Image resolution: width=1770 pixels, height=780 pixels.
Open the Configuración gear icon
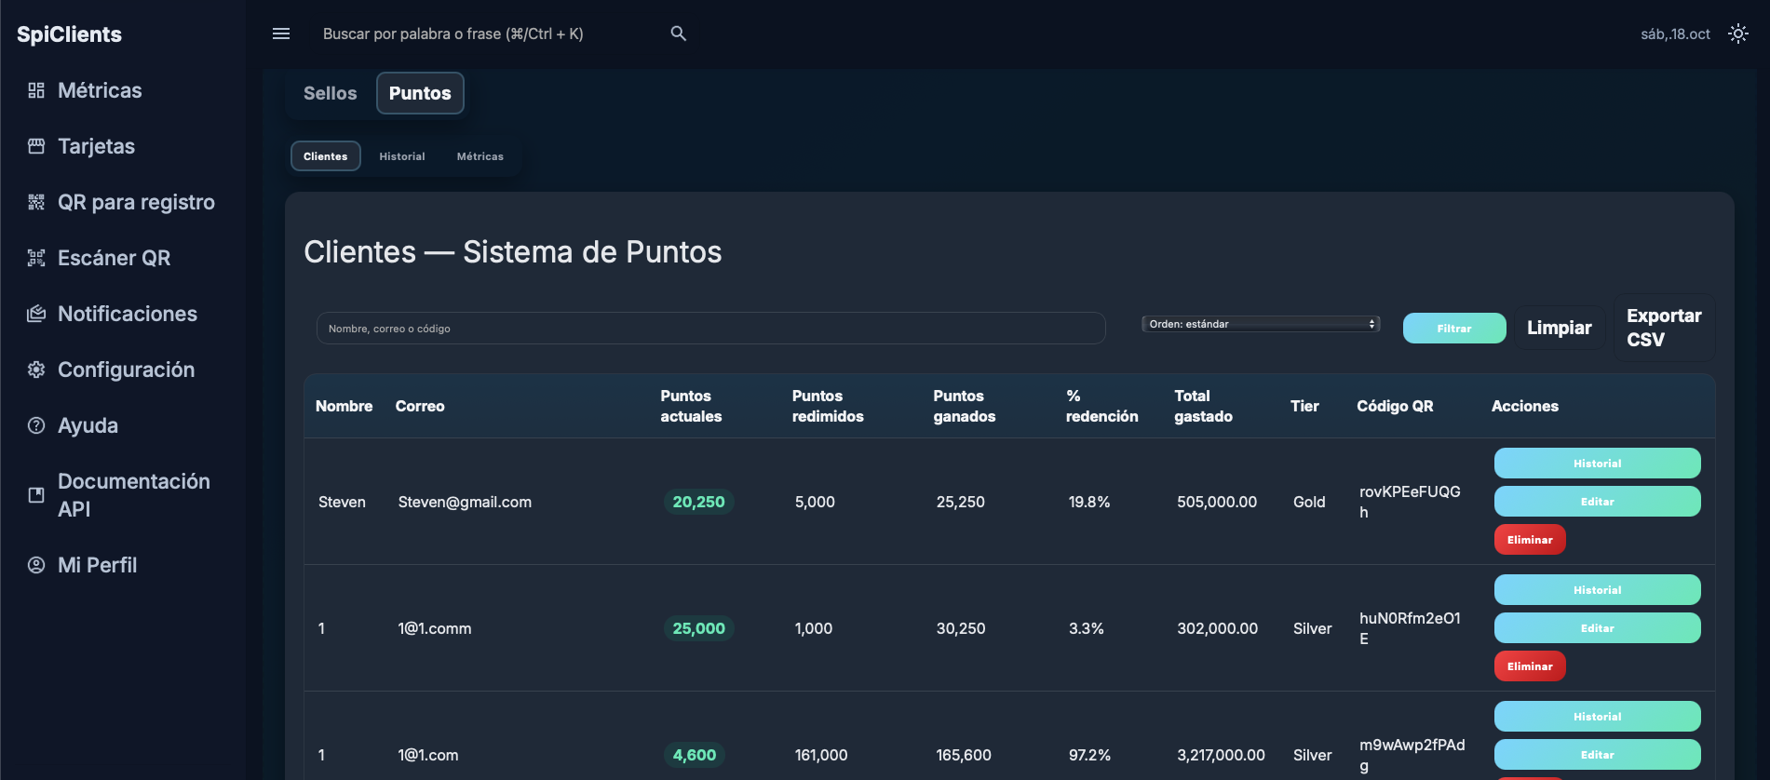click(36, 370)
